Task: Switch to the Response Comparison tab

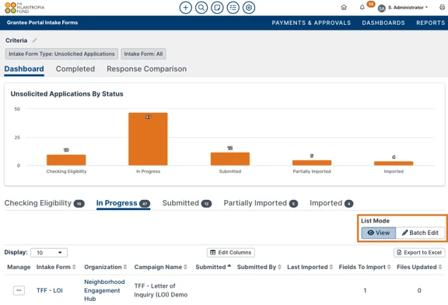Action: tap(146, 69)
